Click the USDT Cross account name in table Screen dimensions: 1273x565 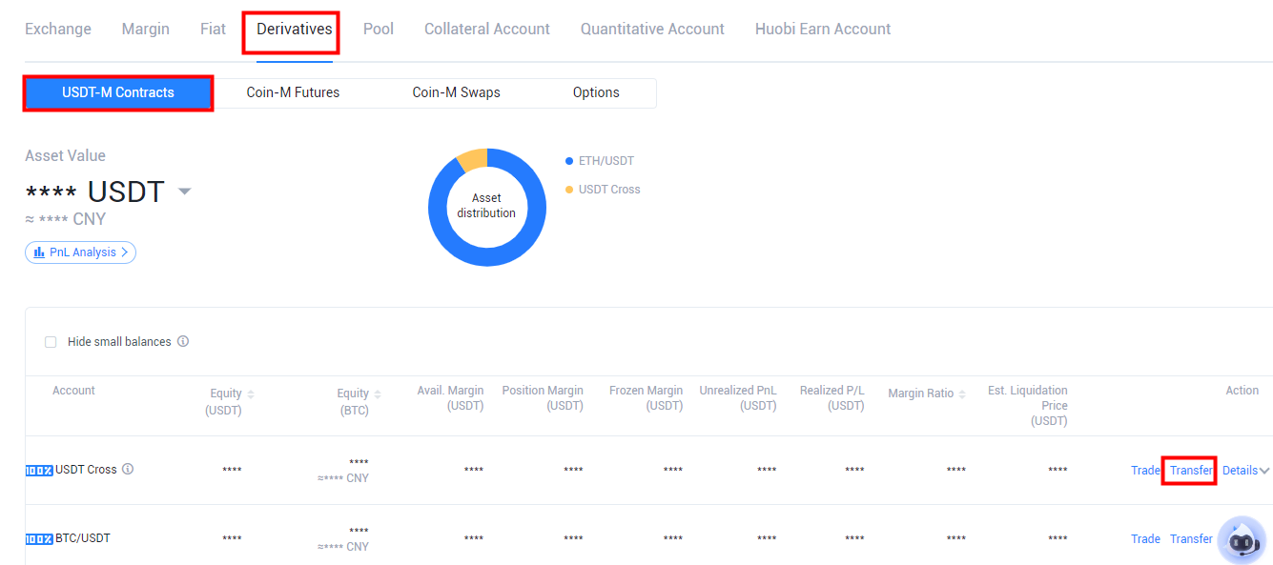pos(86,470)
